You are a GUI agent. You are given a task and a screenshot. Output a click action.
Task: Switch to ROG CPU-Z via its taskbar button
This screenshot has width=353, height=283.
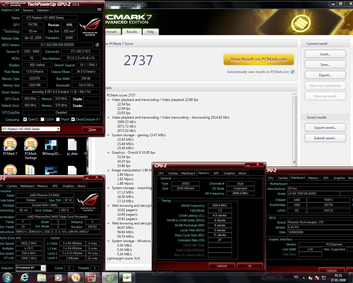pyautogui.click(x=92, y=277)
